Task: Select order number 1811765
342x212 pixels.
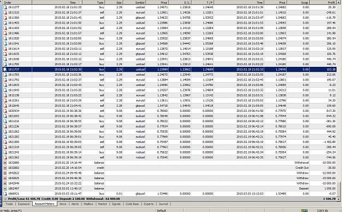Action: pos(14,75)
